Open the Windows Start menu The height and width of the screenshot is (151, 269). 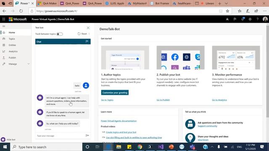pyautogui.click(x=5, y=147)
